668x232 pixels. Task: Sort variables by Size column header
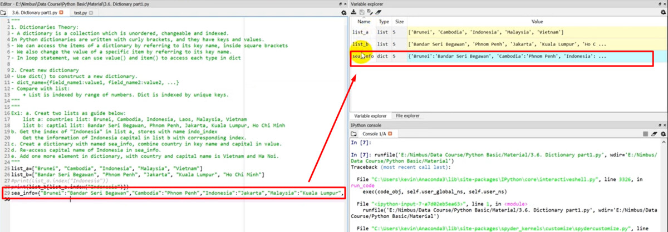pos(400,22)
